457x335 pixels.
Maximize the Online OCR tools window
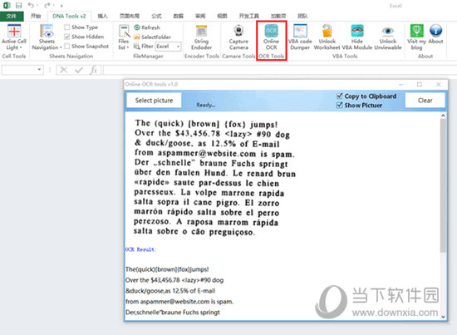(x=419, y=84)
